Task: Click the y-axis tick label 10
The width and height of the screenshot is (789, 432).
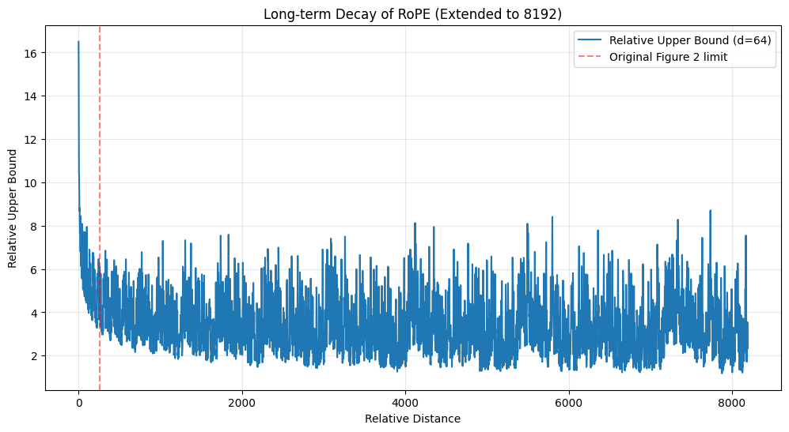Action: point(32,183)
